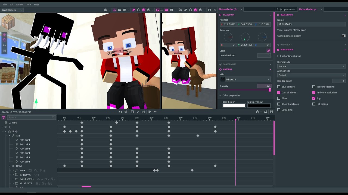Click the pink shaded render mode icon
The width and height of the screenshot is (348, 195).
[144, 10]
